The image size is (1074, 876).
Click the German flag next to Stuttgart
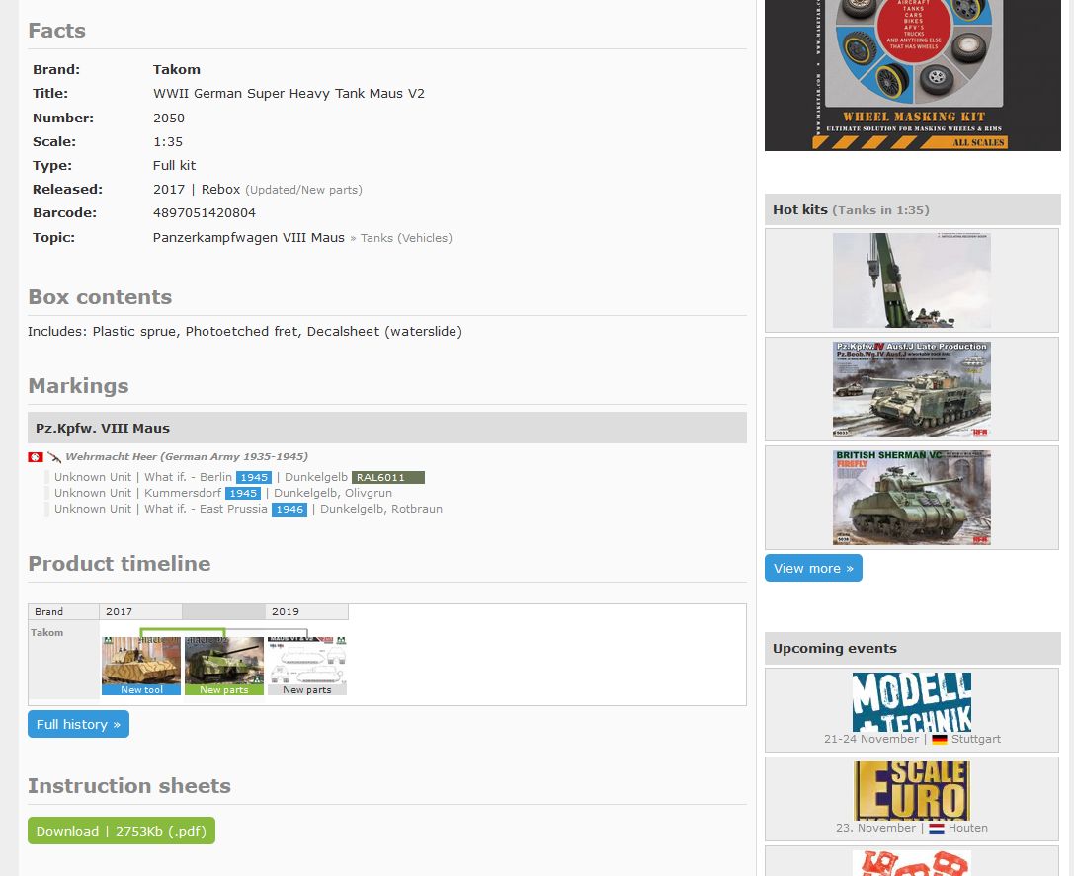pos(939,740)
